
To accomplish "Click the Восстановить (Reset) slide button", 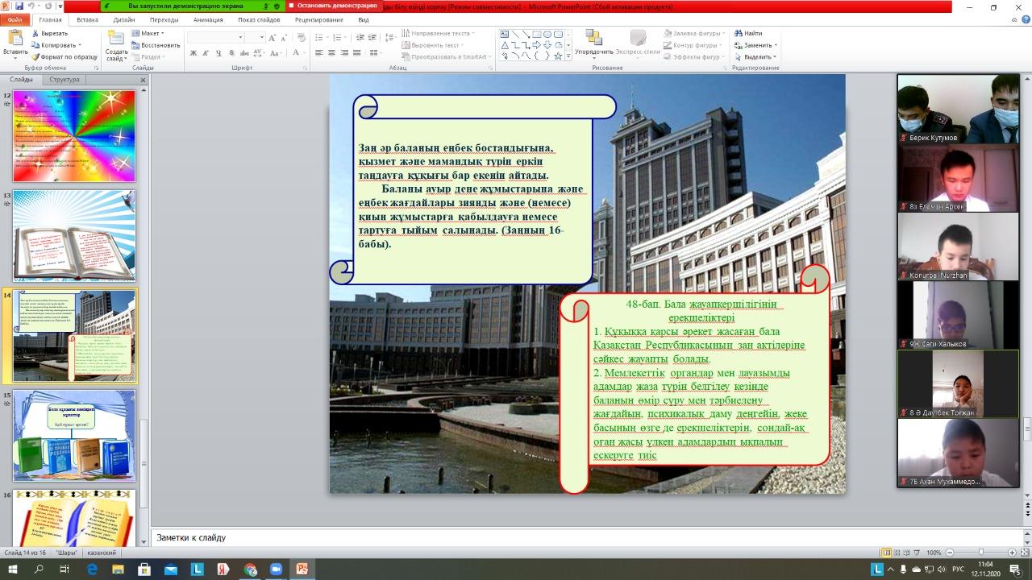I will pyautogui.click(x=160, y=45).
